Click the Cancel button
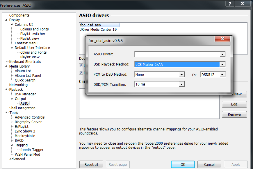Image resolution: width=253 pixels, height=169 pixels. [x=209, y=164]
